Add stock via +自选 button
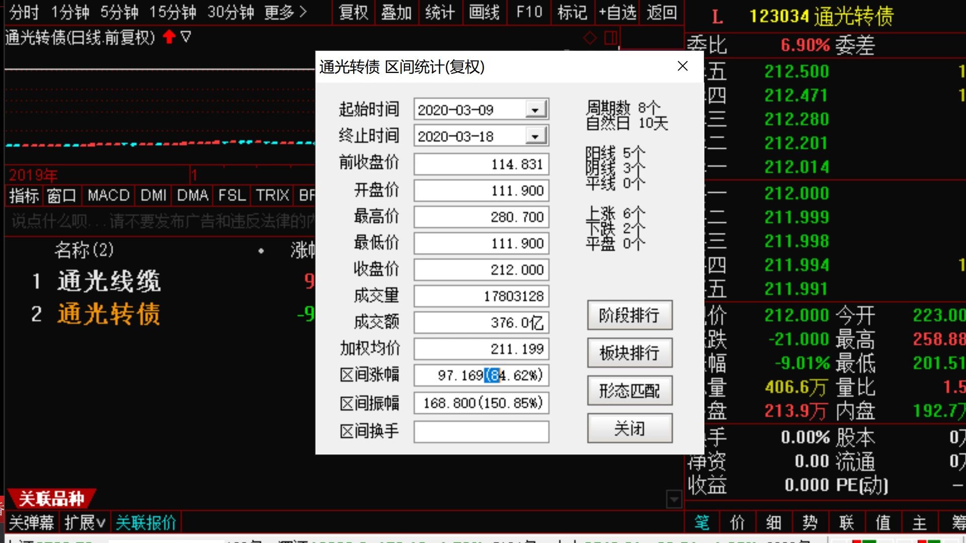Image resolution: width=966 pixels, height=543 pixels. point(617,12)
